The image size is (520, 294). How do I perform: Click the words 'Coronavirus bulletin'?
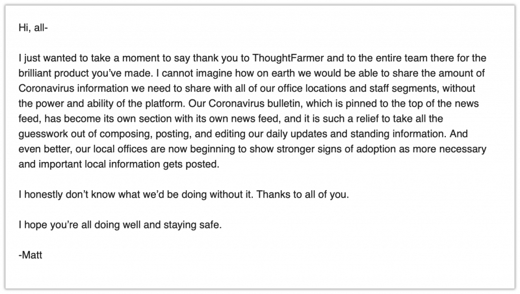(x=255, y=104)
